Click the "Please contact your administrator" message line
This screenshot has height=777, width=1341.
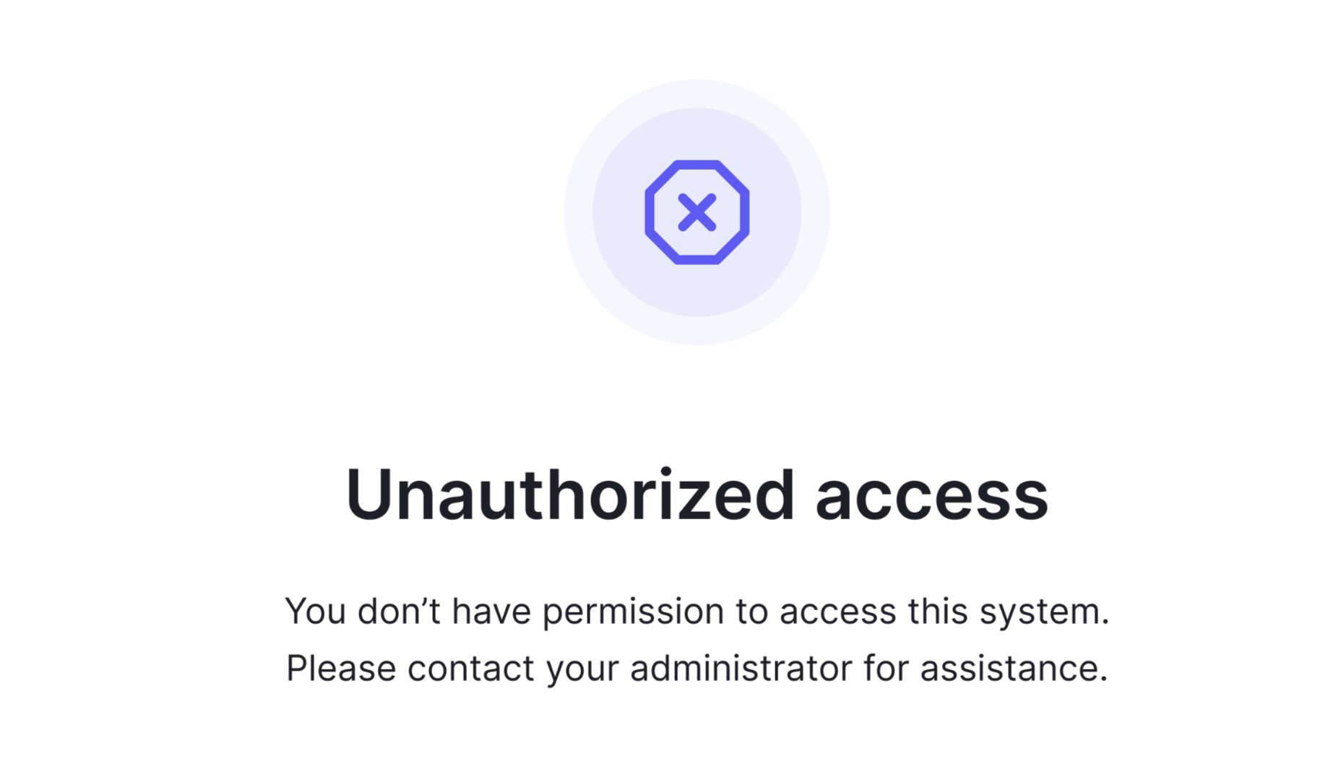(697, 669)
